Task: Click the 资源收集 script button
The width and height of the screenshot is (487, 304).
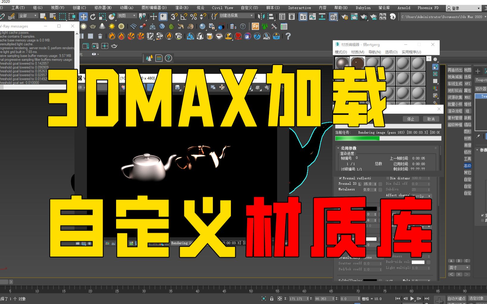Action: [455, 97]
